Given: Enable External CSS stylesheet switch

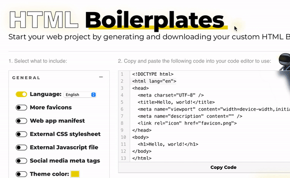Looking at the screenshot, I should [21, 134].
